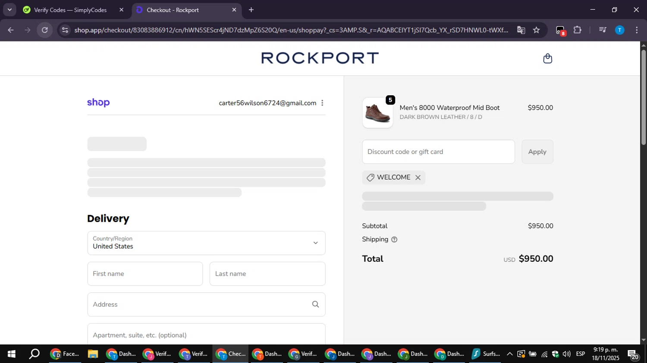Screen dimensions: 647x363
Task: Open the Windows Start menu
Action: [12, 354]
